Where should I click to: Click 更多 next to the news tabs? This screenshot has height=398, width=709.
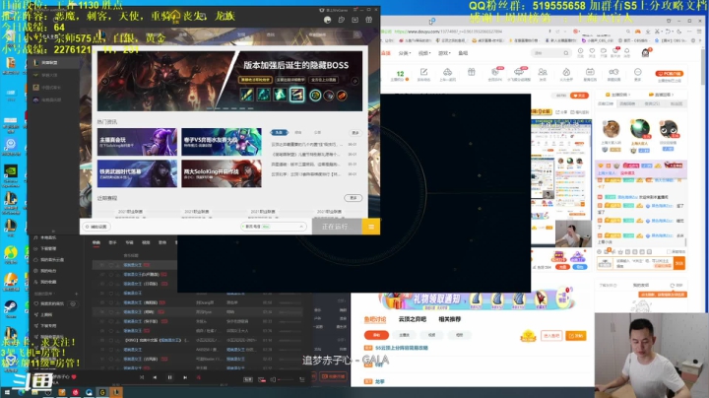pyautogui.click(x=354, y=133)
